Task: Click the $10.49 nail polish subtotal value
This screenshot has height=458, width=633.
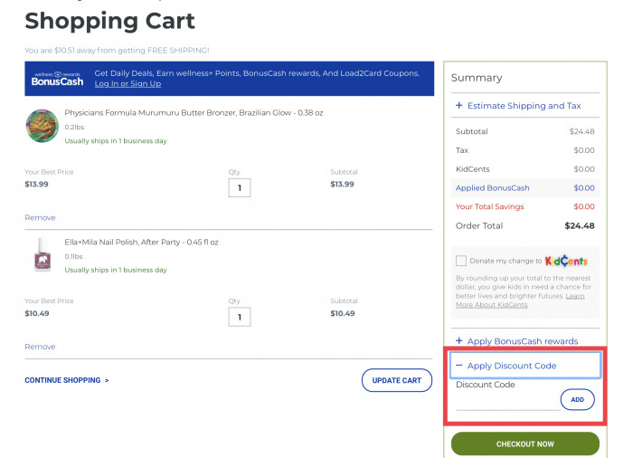Action: click(343, 313)
